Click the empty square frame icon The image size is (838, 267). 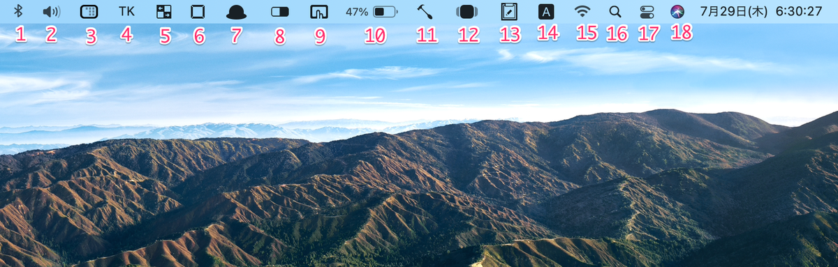(198, 12)
